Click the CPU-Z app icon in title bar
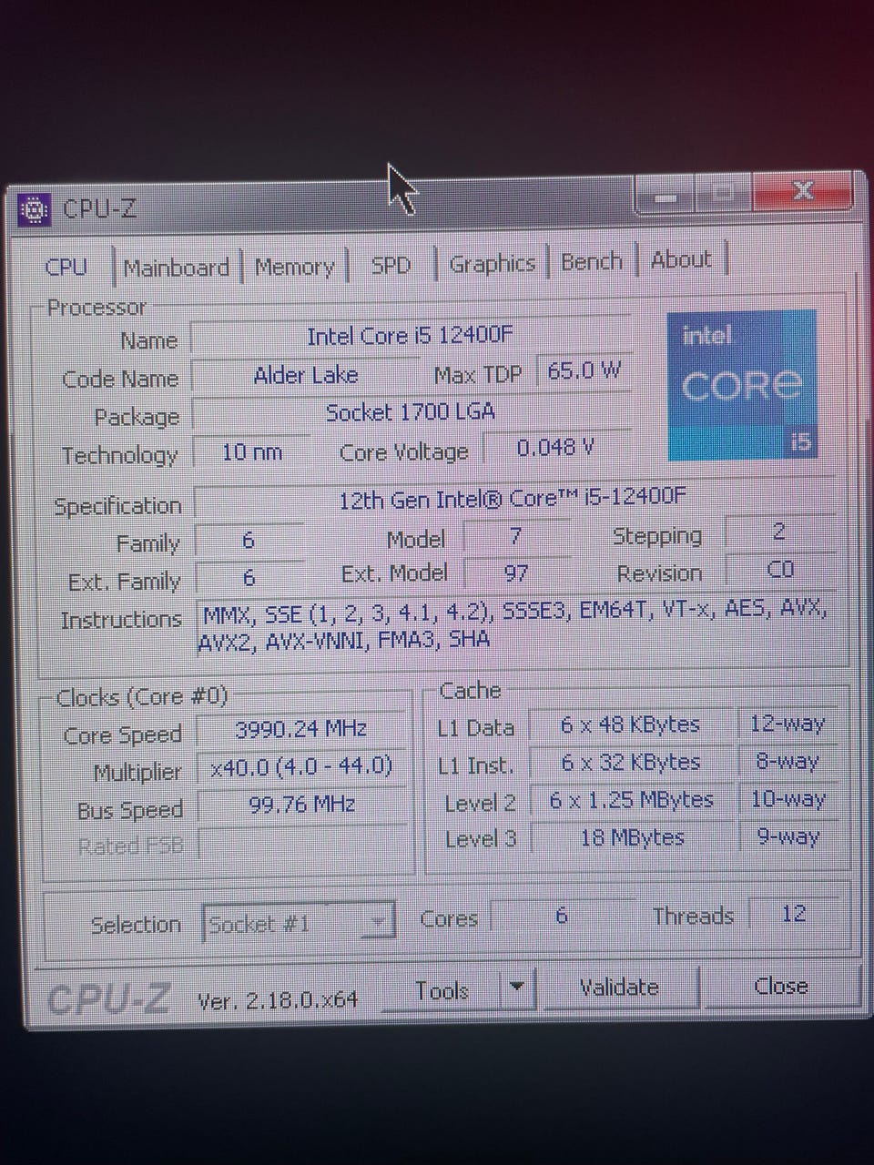This screenshot has width=874, height=1165. tap(34, 210)
